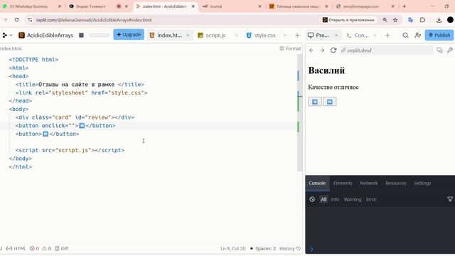The height and width of the screenshot is (256, 455).
Task: Click the browser zoom magnifier icon
Action: 385,20
